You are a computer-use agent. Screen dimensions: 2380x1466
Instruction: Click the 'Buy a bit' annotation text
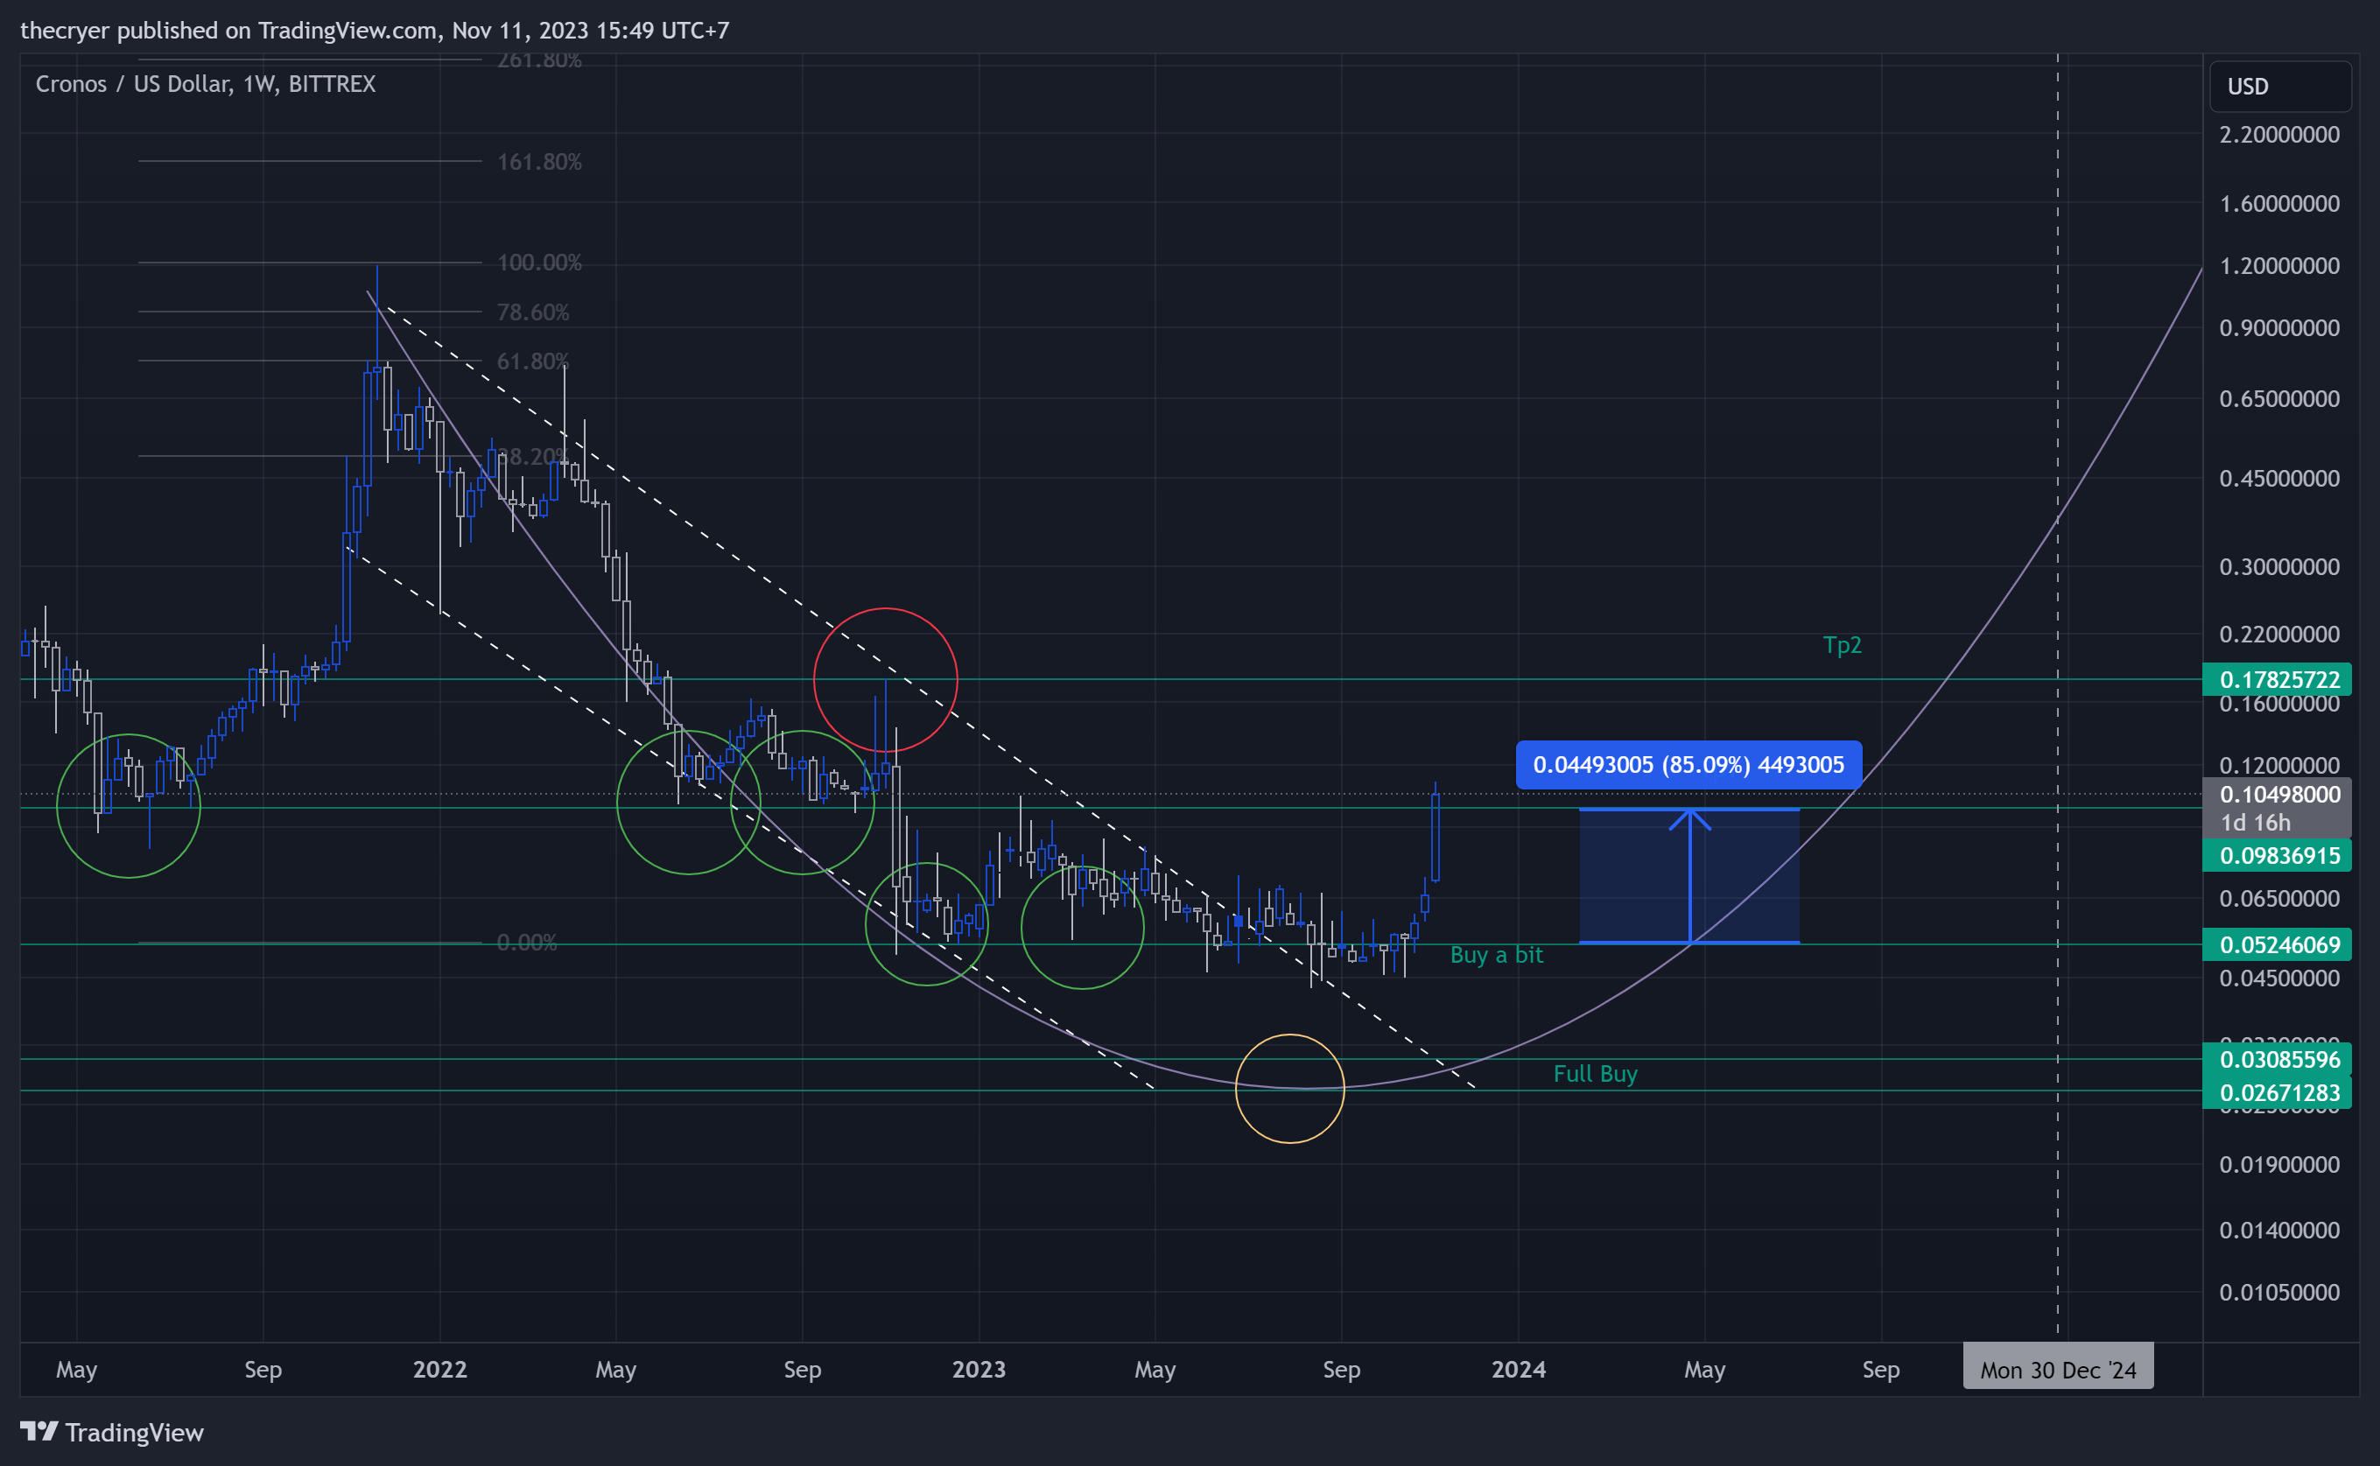click(x=1496, y=955)
